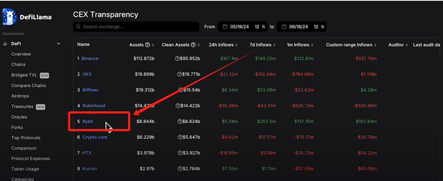The image size is (443, 181).
Task: Click question icon beside Binance $95.952b
Action: point(177,59)
